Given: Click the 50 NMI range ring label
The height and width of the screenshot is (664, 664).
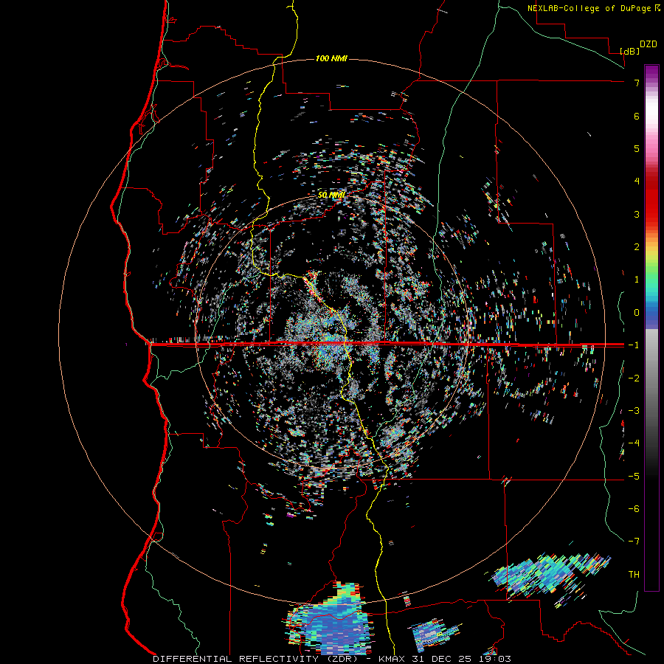Looking at the screenshot, I should click(x=331, y=195).
